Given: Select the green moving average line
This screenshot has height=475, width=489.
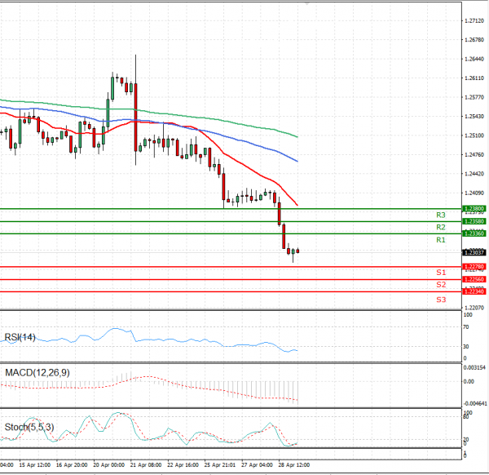Looking at the screenshot, I should (x=204, y=116).
